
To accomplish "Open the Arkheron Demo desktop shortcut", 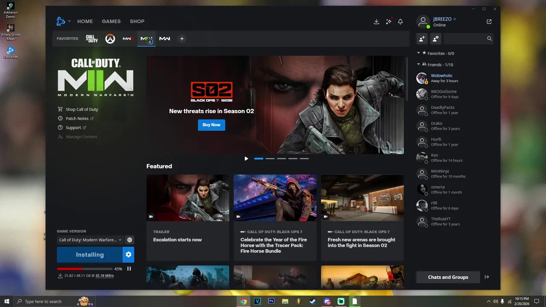I will click(x=11, y=10).
